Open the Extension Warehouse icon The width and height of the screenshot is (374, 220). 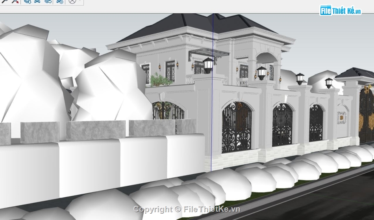pos(37,1)
